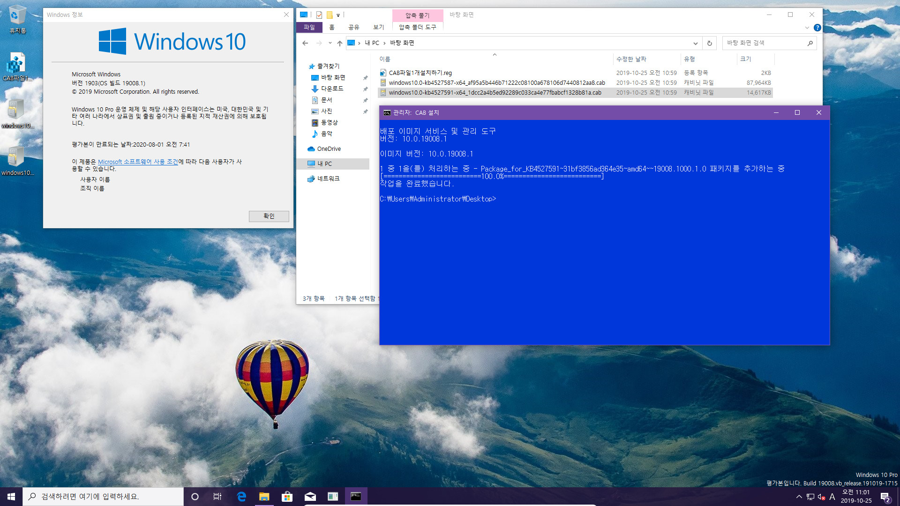Click the Explorer forward arrow
Screen dimensions: 900x506
pos(319,43)
